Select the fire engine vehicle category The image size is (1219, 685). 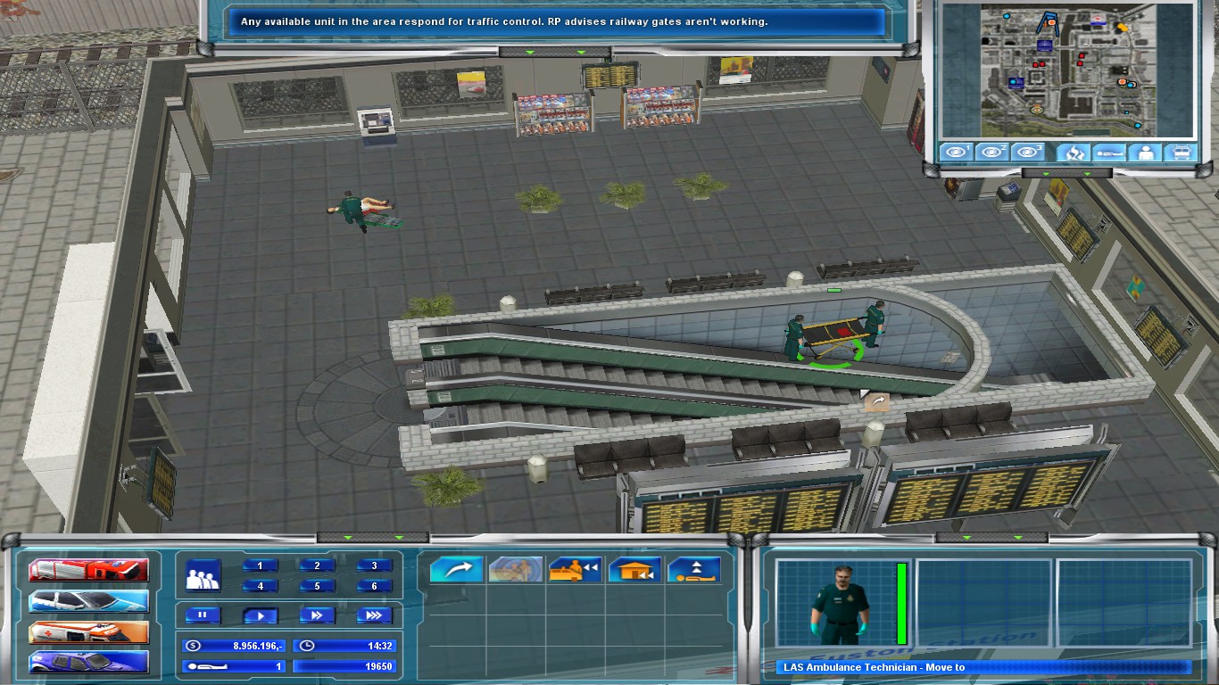tap(88, 570)
